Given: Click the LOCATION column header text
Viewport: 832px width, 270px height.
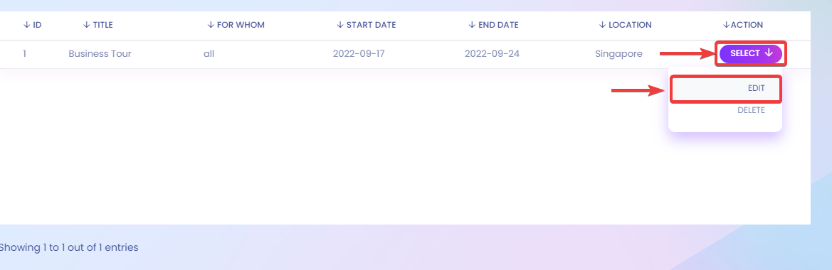Looking at the screenshot, I should [x=630, y=25].
